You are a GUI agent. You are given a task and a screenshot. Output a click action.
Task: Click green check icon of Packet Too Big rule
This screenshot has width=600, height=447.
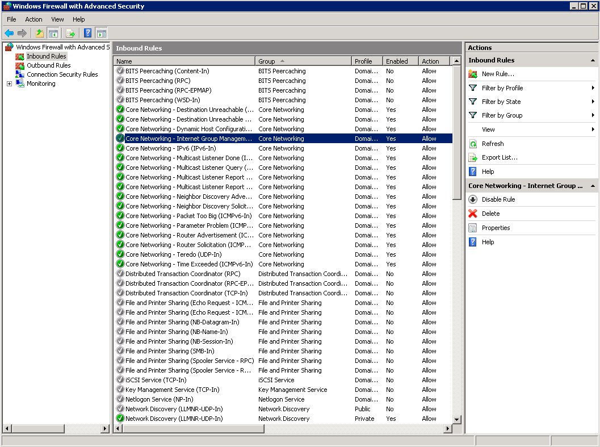pyautogui.click(x=120, y=216)
